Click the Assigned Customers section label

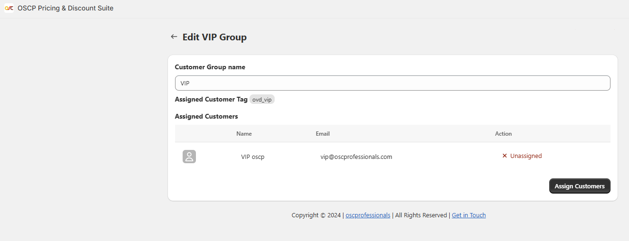(x=206, y=116)
